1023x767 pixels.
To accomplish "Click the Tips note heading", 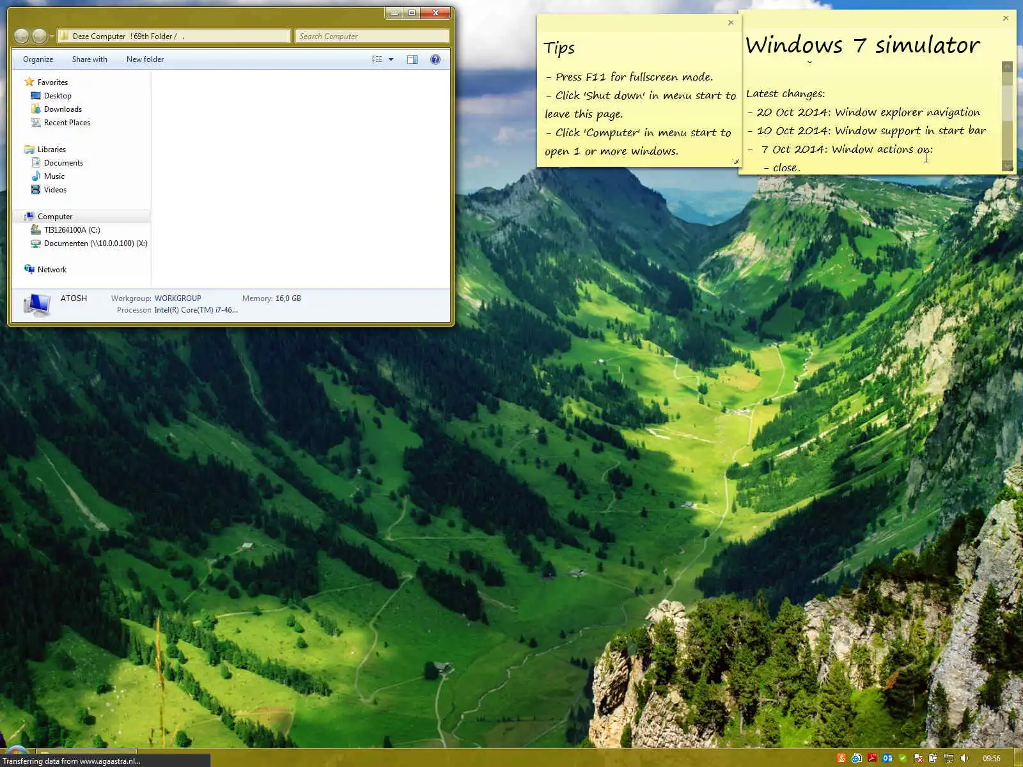I will coord(559,48).
